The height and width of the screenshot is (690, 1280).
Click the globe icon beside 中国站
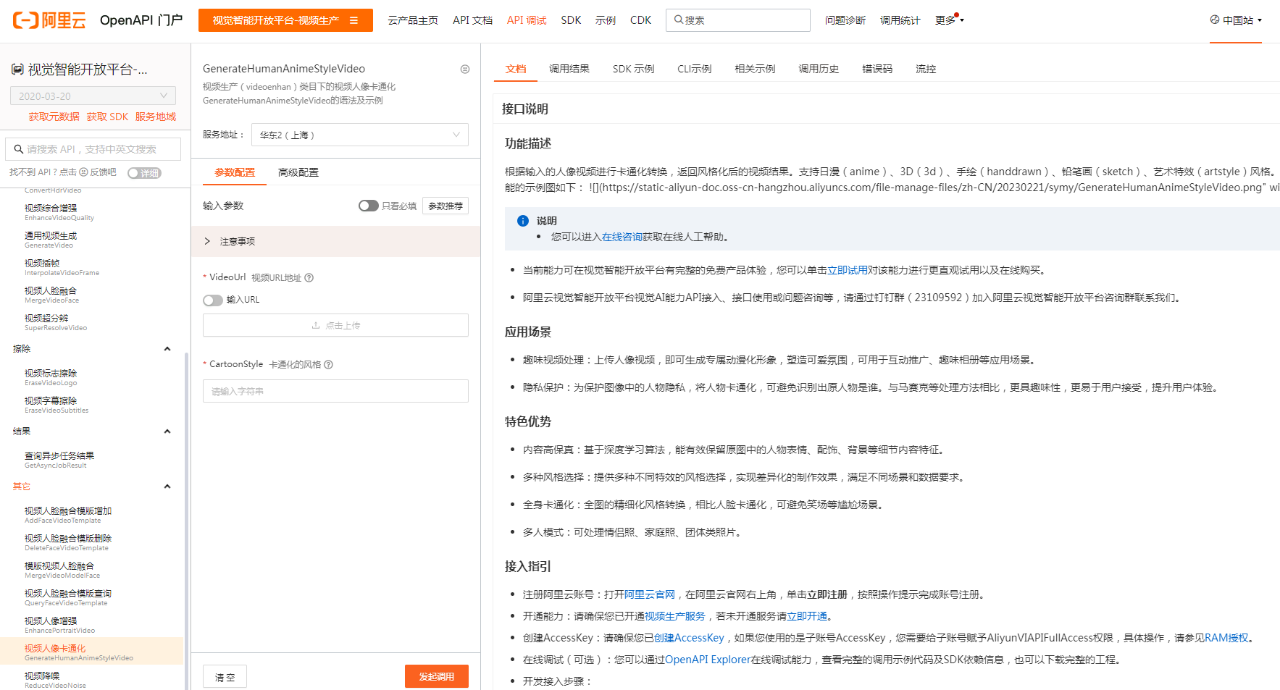point(1215,20)
